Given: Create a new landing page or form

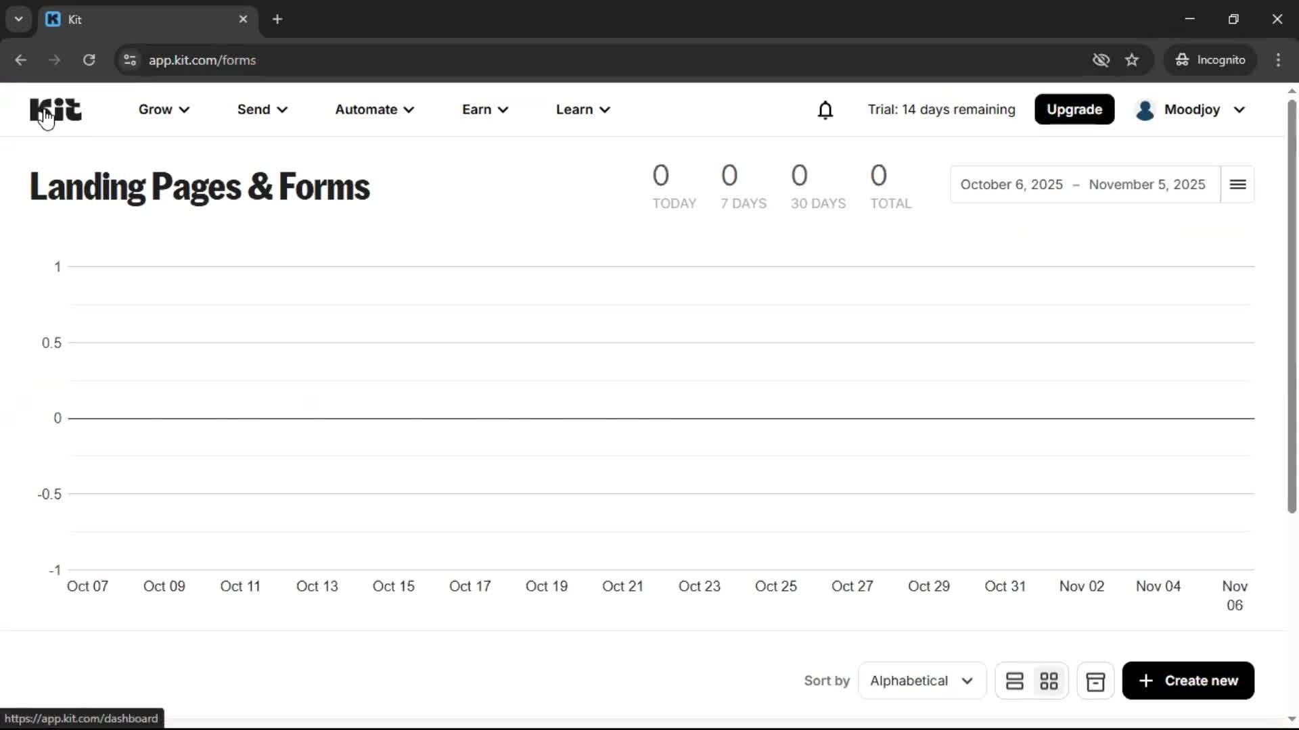Looking at the screenshot, I should pyautogui.click(x=1187, y=681).
